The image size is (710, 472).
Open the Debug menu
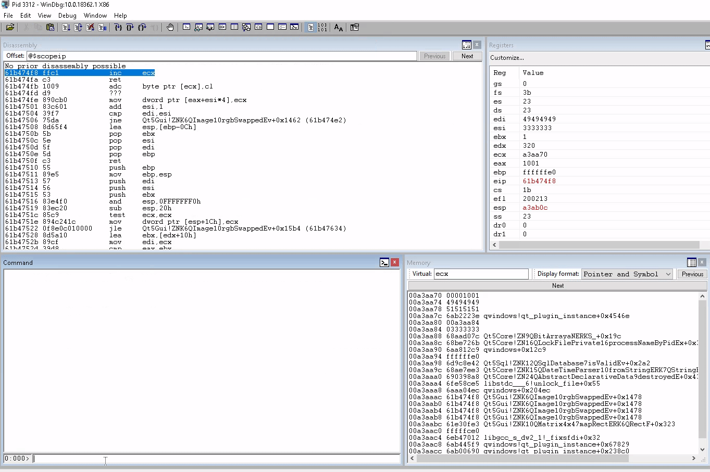[67, 16]
